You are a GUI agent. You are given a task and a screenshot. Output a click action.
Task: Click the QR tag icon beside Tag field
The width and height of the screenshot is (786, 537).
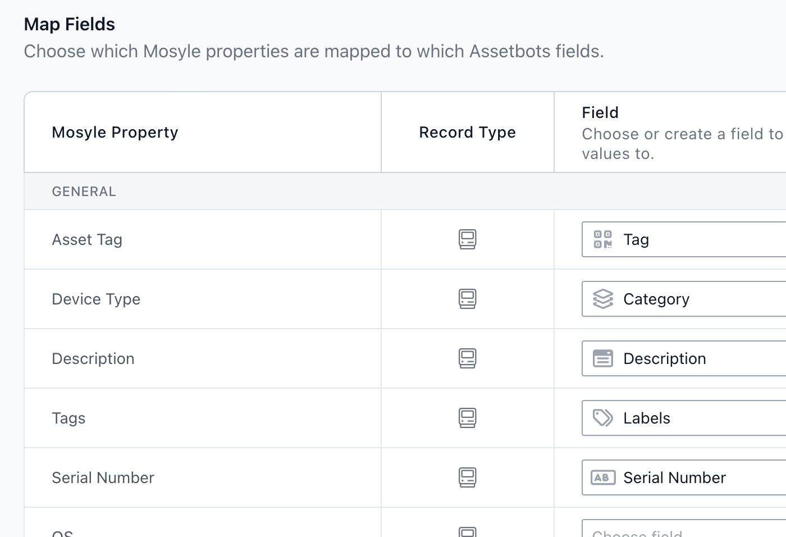point(604,239)
